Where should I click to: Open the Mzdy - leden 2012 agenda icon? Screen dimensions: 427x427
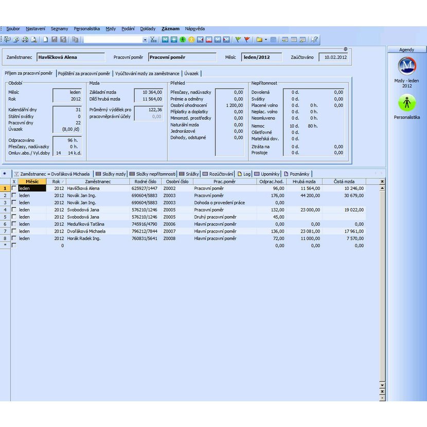click(x=407, y=66)
